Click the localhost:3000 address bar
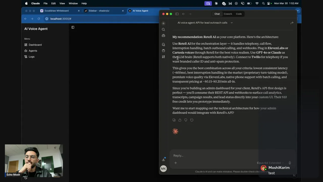 [61, 19]
